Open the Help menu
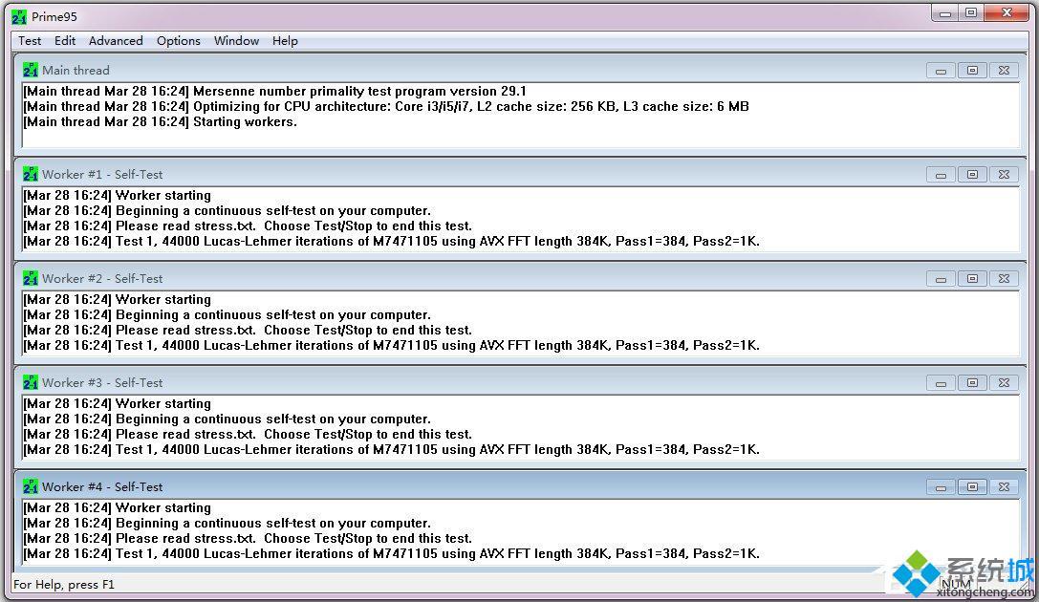 285,41
